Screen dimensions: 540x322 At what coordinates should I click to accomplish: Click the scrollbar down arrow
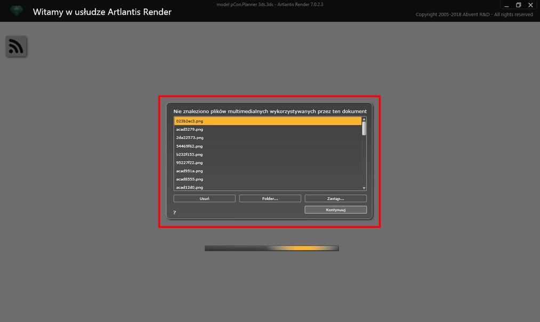[x=364, y=187]
